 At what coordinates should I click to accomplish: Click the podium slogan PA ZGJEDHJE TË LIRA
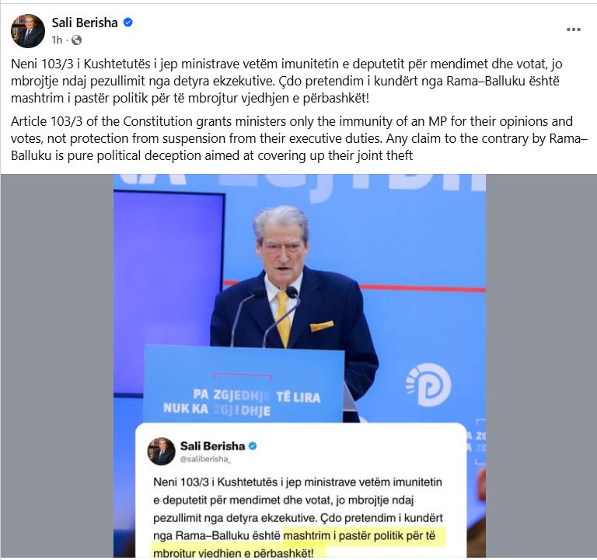(257, 395)
